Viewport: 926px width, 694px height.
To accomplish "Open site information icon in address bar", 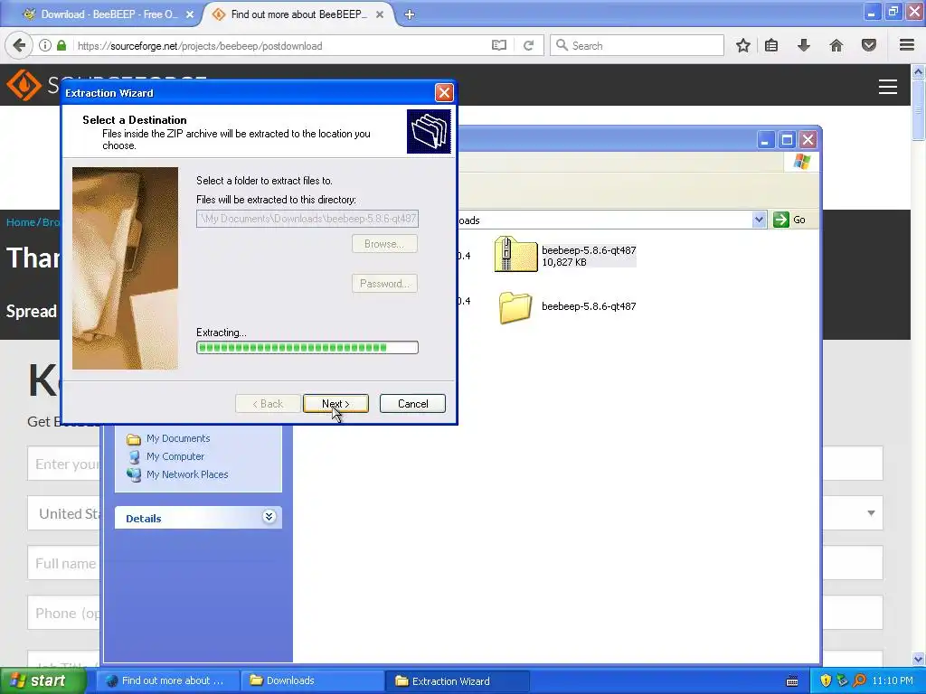I will pos(45,45).
